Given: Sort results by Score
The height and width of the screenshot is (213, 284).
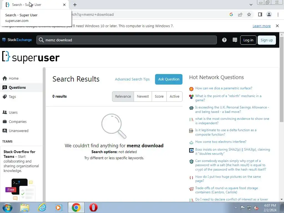Looking at the screenshot, I should tap(159, 97).
